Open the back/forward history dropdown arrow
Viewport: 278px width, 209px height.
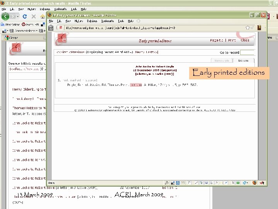click(18, 17)
